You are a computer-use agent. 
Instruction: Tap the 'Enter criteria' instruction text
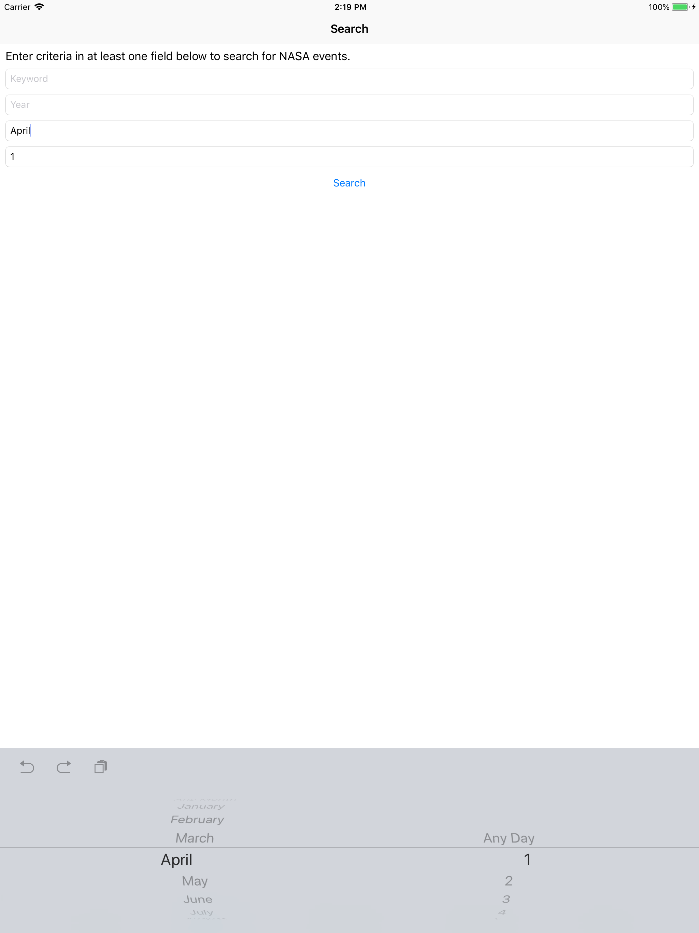(x=178, y=56)
